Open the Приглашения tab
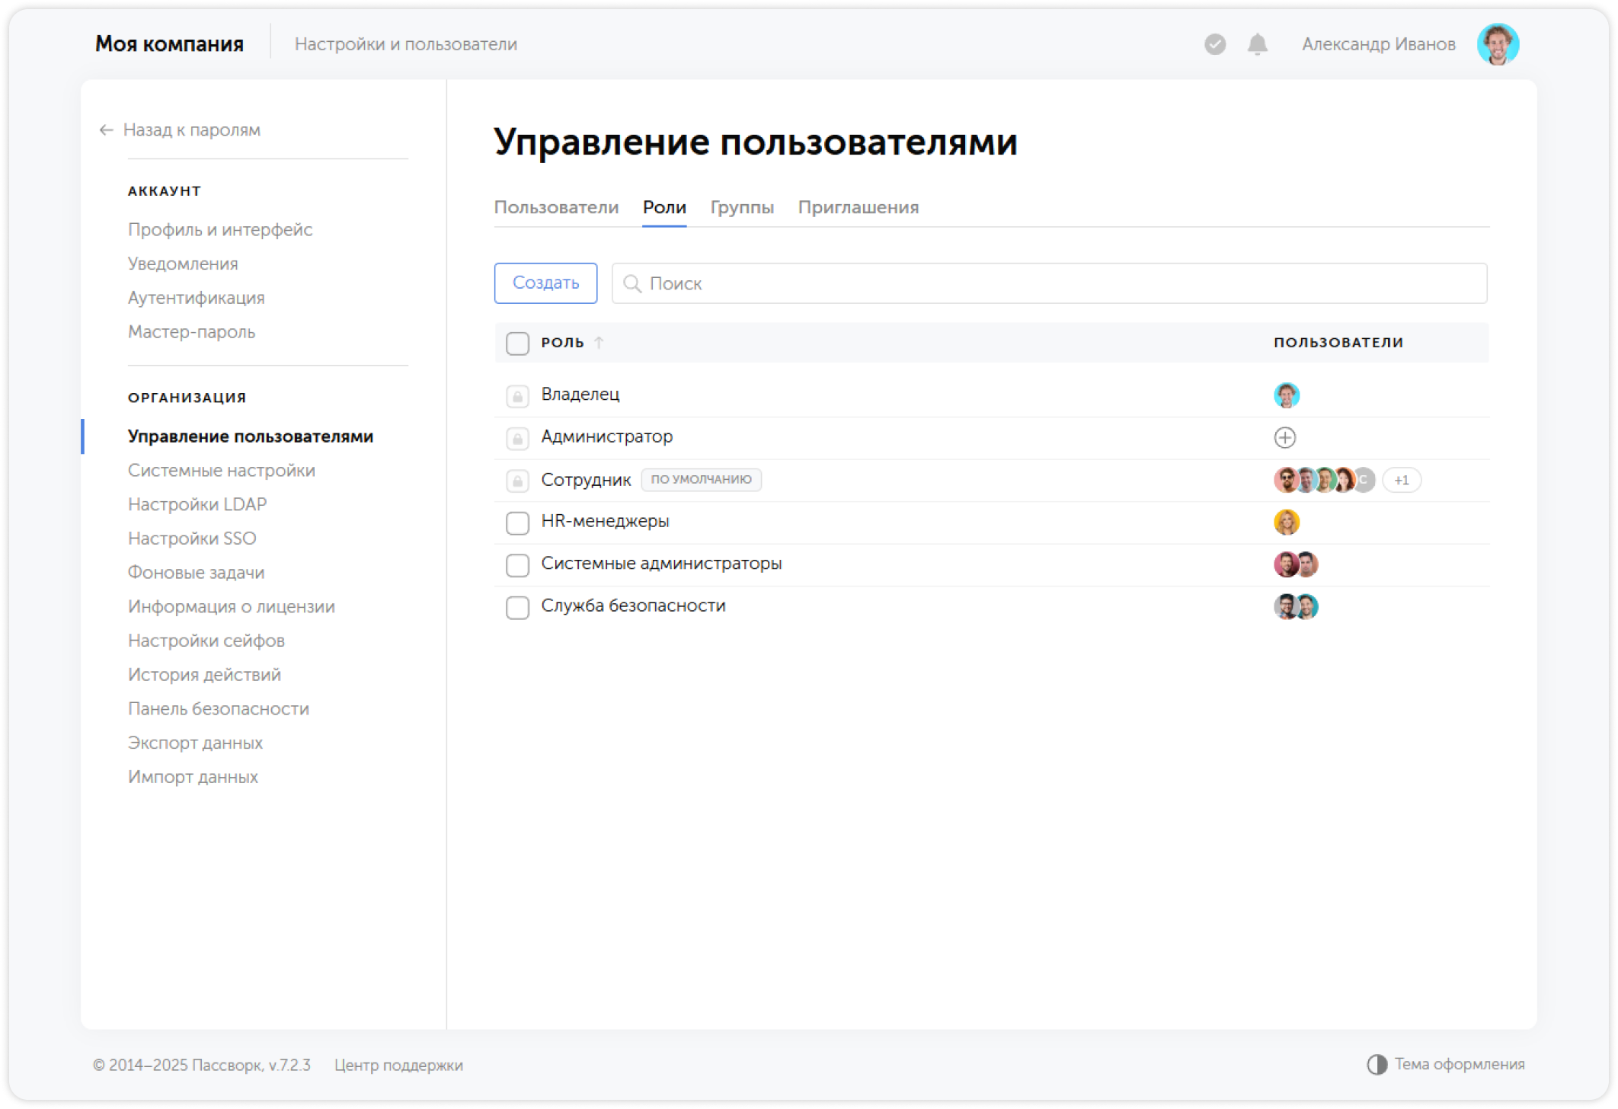 [x=859, y=207]
